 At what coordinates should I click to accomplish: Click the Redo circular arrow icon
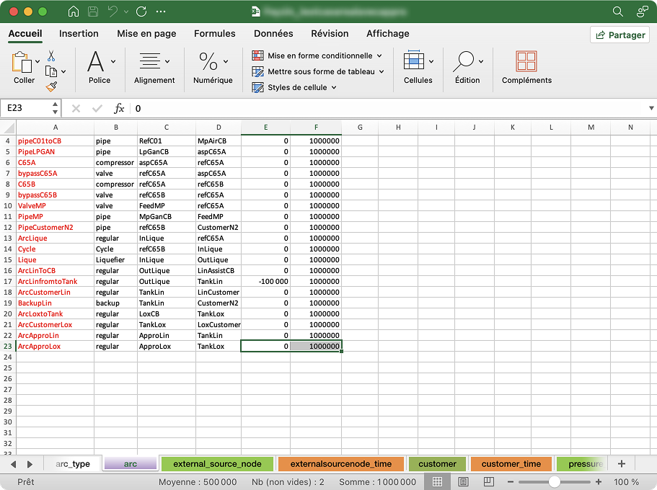click(141, 12)
